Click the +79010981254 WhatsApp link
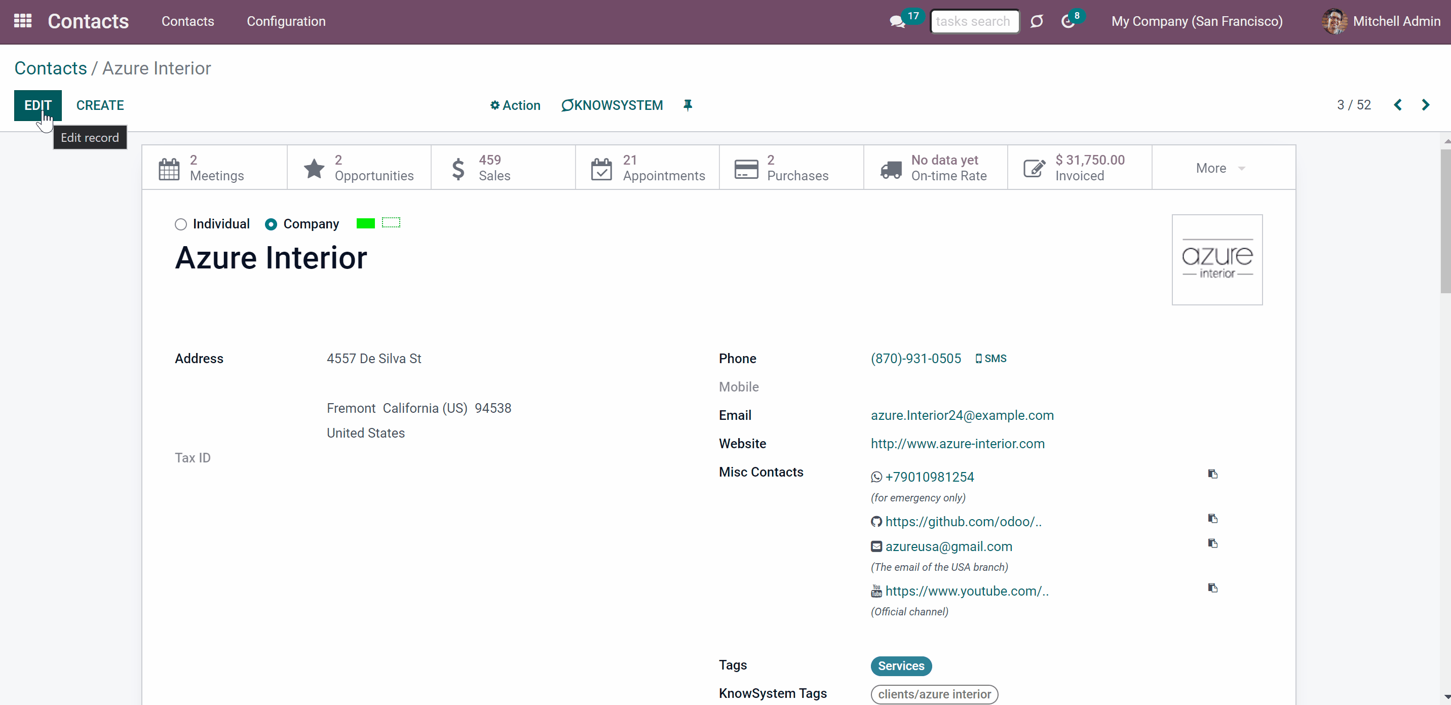The image size is (1451, 705). 929,477
